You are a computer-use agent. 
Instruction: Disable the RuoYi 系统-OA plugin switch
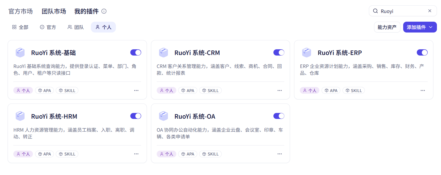tap(279, 116)
